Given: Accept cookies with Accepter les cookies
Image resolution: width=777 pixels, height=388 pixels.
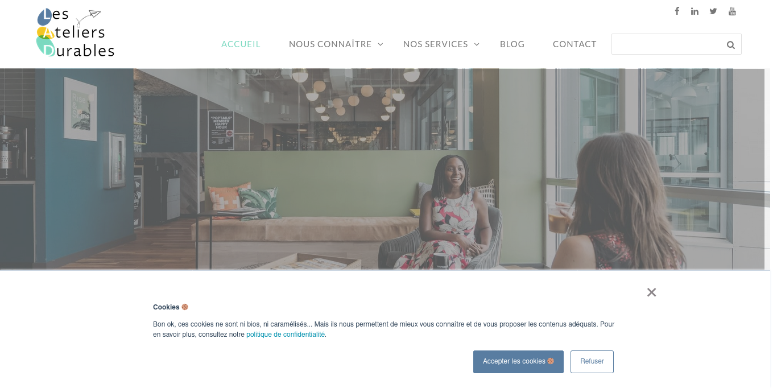Looking at the screenshot, I should point(518,362).
